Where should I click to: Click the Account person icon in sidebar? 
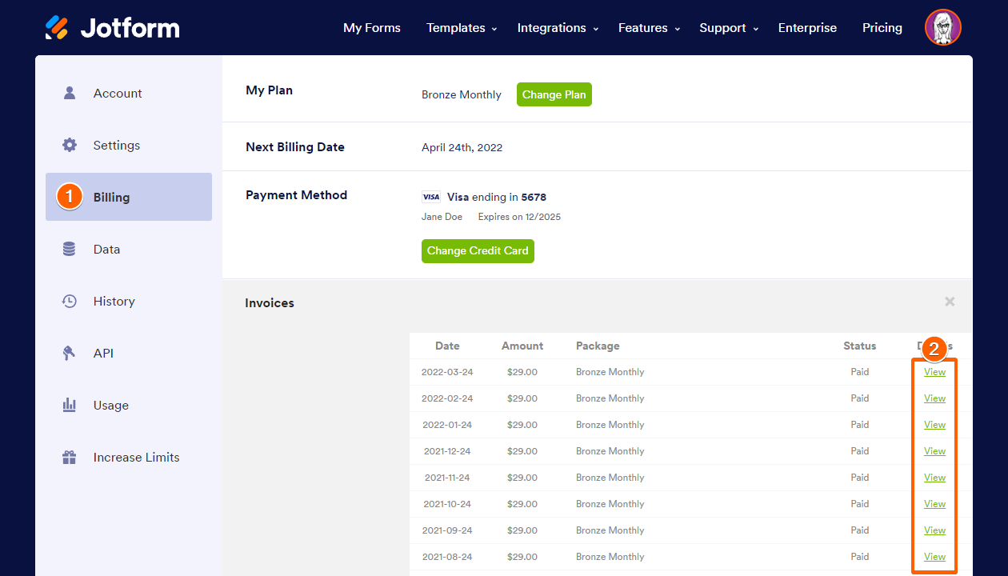coord(70,93)
